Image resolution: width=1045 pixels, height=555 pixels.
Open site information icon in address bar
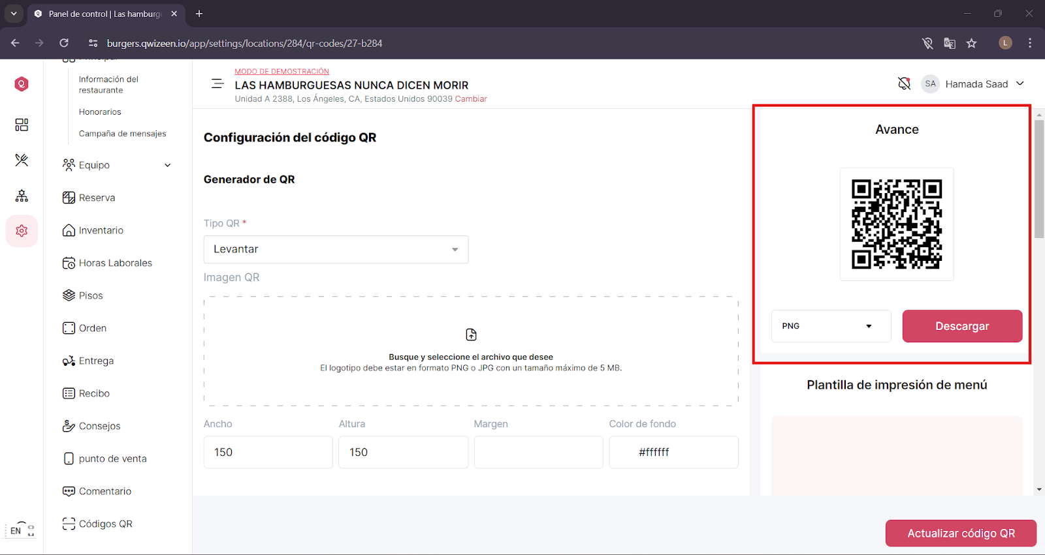point(93,43)
